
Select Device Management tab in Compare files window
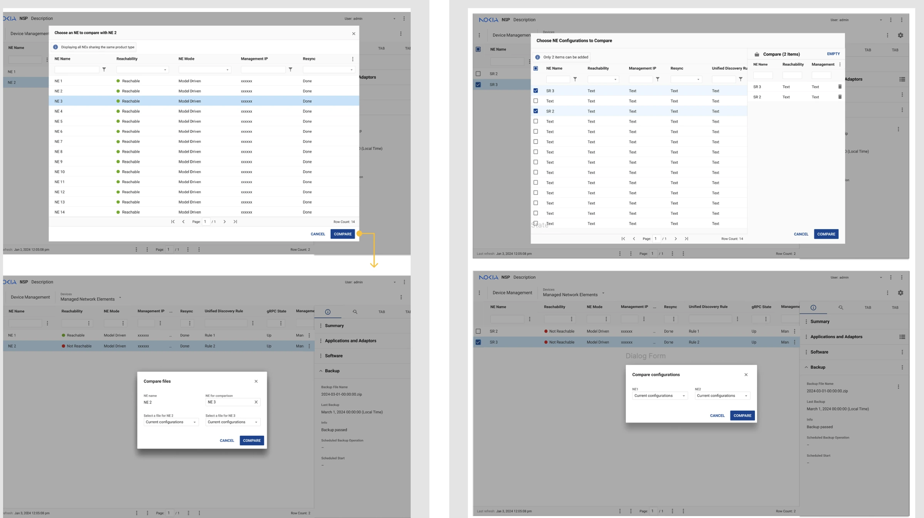[30, 297]
